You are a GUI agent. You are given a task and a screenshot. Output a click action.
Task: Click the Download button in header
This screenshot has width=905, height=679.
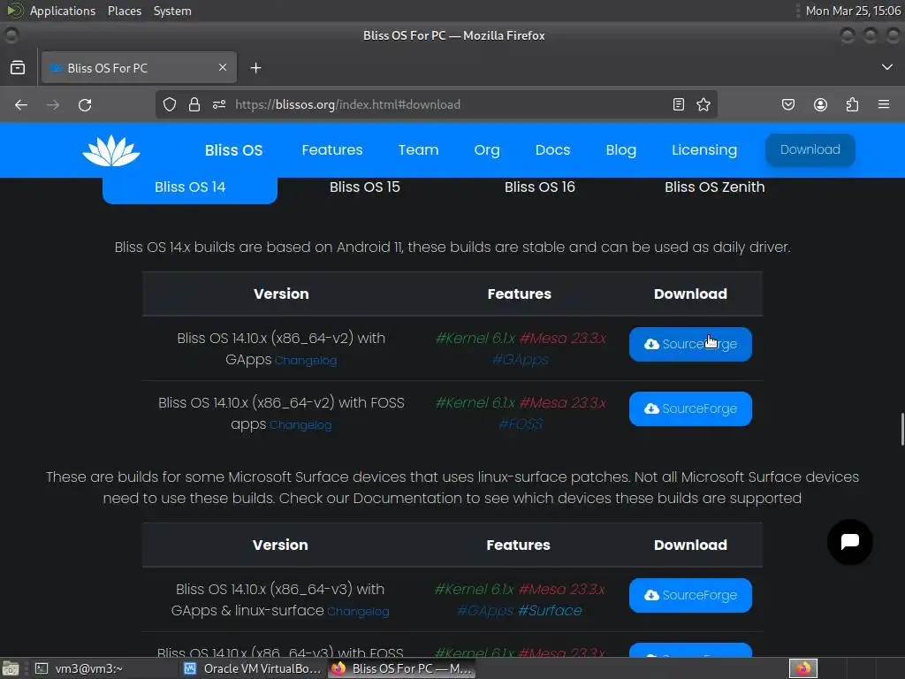point(810,150)
